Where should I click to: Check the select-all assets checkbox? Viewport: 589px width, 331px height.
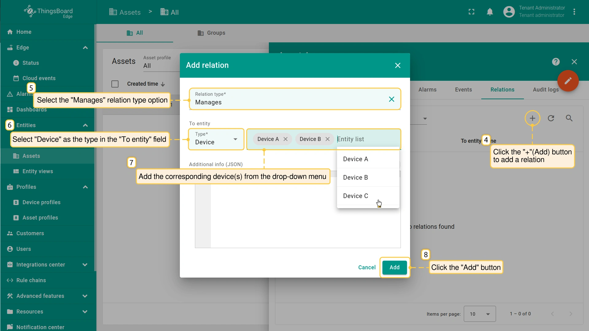pyautogui.click(x=115, y=84)
